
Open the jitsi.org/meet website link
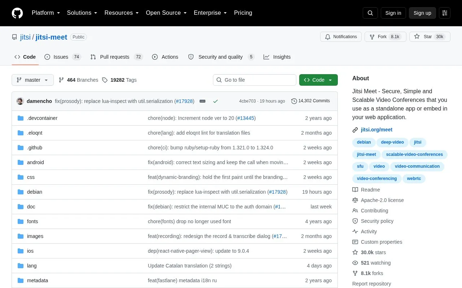[376, 130]
